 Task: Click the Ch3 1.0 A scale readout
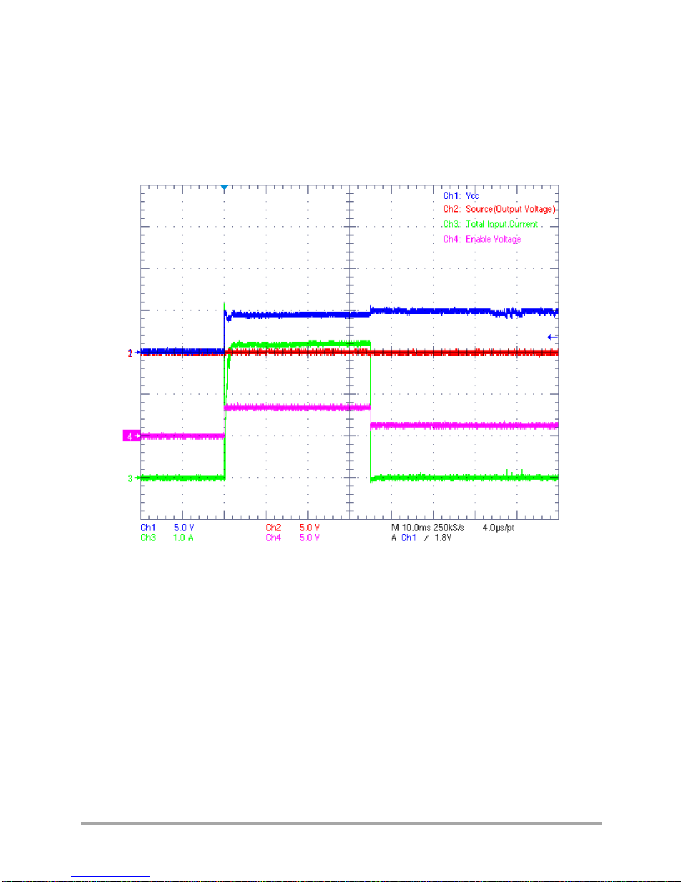coord(167,538)
